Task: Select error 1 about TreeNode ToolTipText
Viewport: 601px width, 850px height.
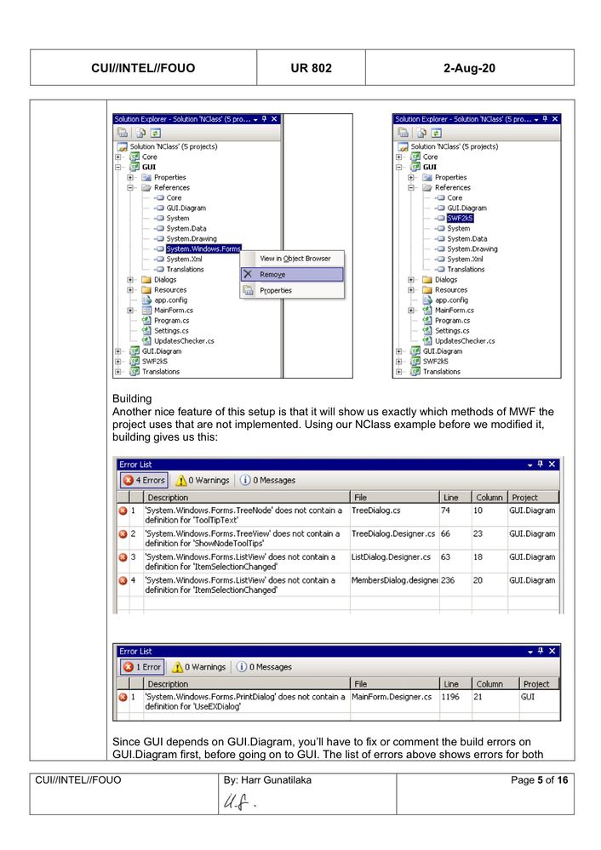Action: coord(338,515)
